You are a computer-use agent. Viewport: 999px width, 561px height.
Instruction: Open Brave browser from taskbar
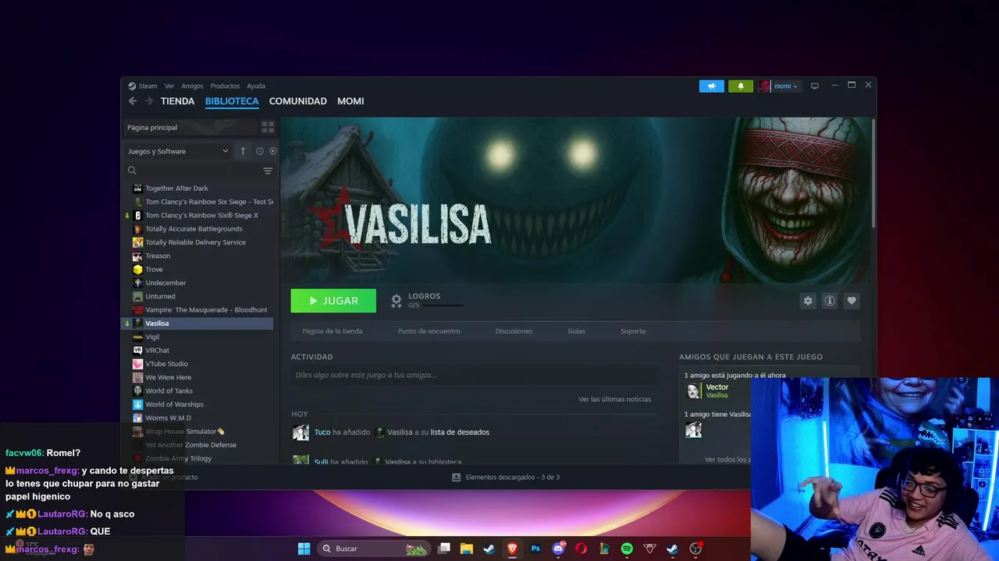[x=512, y=549]
